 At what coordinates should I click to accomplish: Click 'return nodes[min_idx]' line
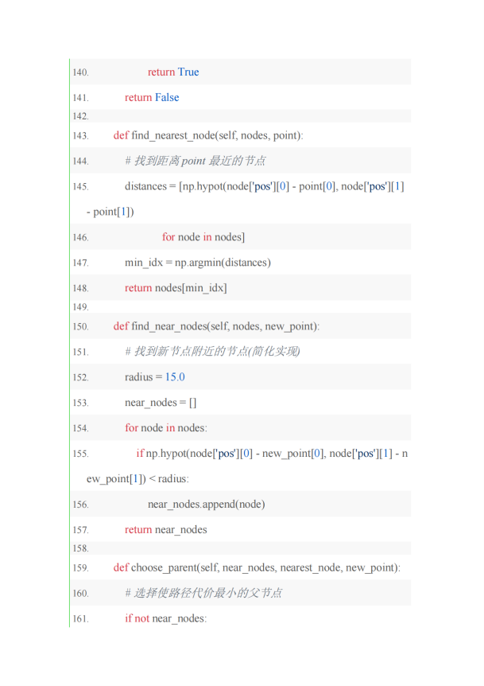pyautogui.click(x=176, y=288)
